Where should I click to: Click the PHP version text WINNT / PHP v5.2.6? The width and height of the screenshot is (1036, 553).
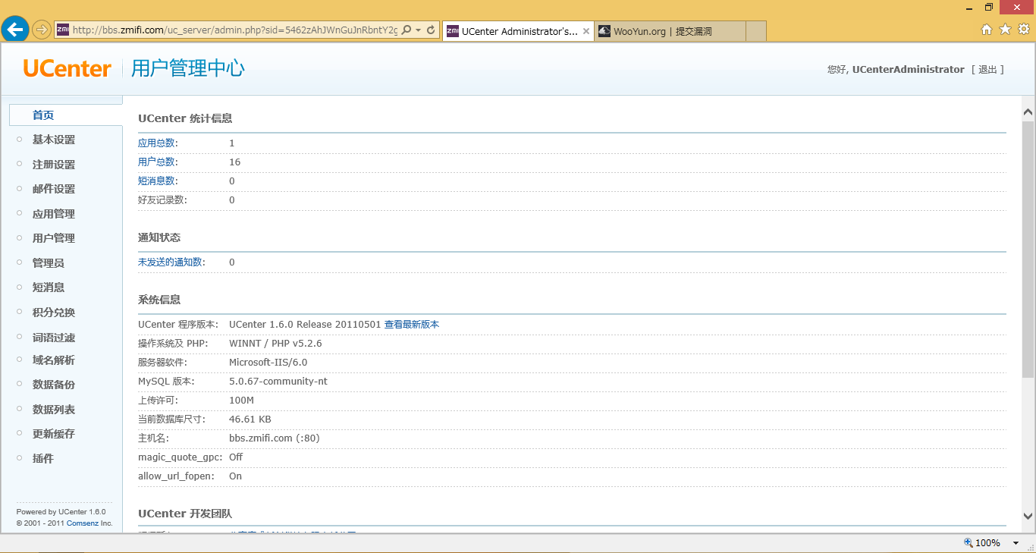point(275,343)
